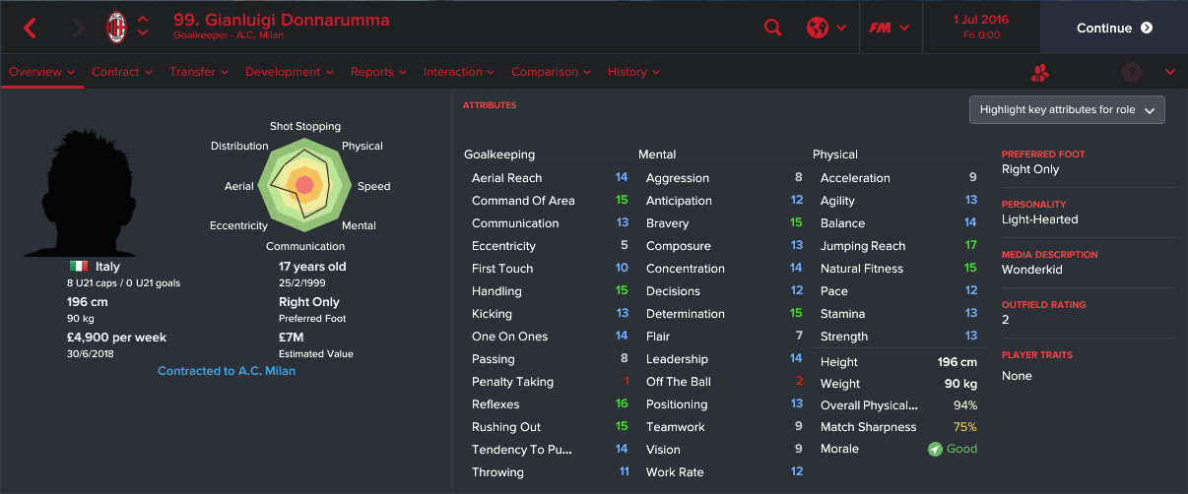
Task: Go back with the left arrow
Action: click(30, 28)
